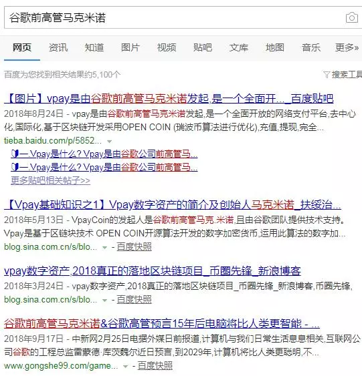362x376 pixels.
Task: Open the 文库 tab
Action: [x=239, y=47]
